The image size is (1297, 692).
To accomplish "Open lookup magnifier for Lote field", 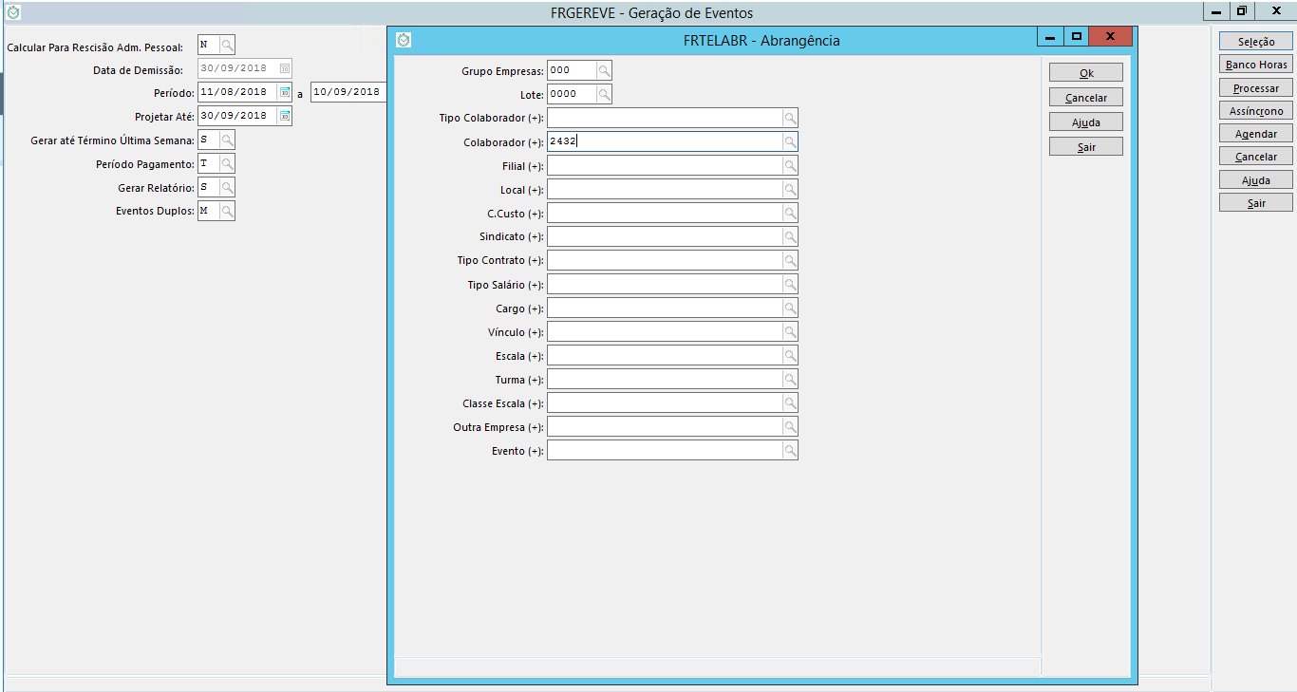I will tap(604, 94).
